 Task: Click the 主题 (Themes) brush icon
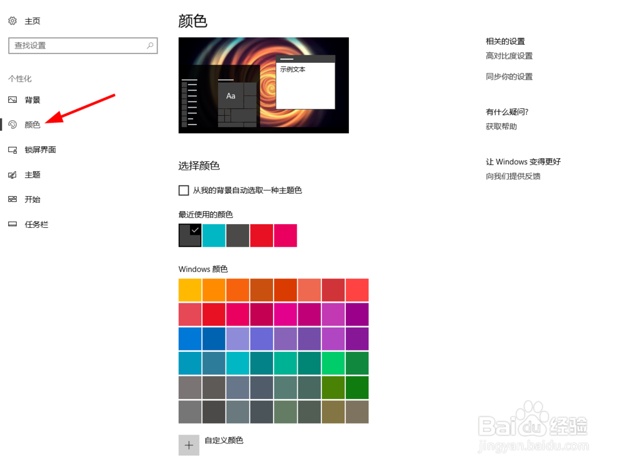pyautogui.click(x=13, y=174)
